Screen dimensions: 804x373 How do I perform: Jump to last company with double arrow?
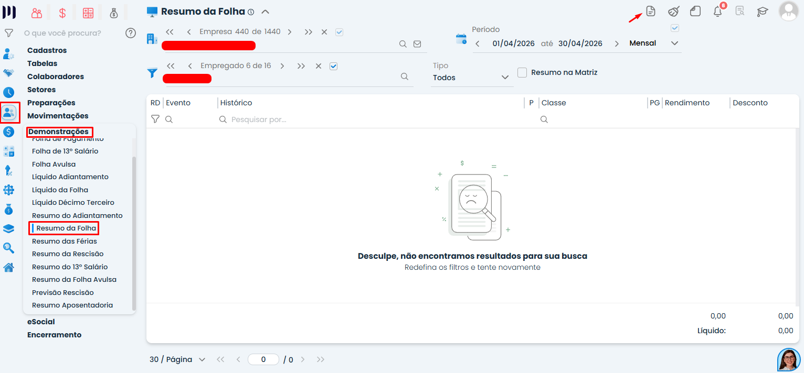coord(308,32)
